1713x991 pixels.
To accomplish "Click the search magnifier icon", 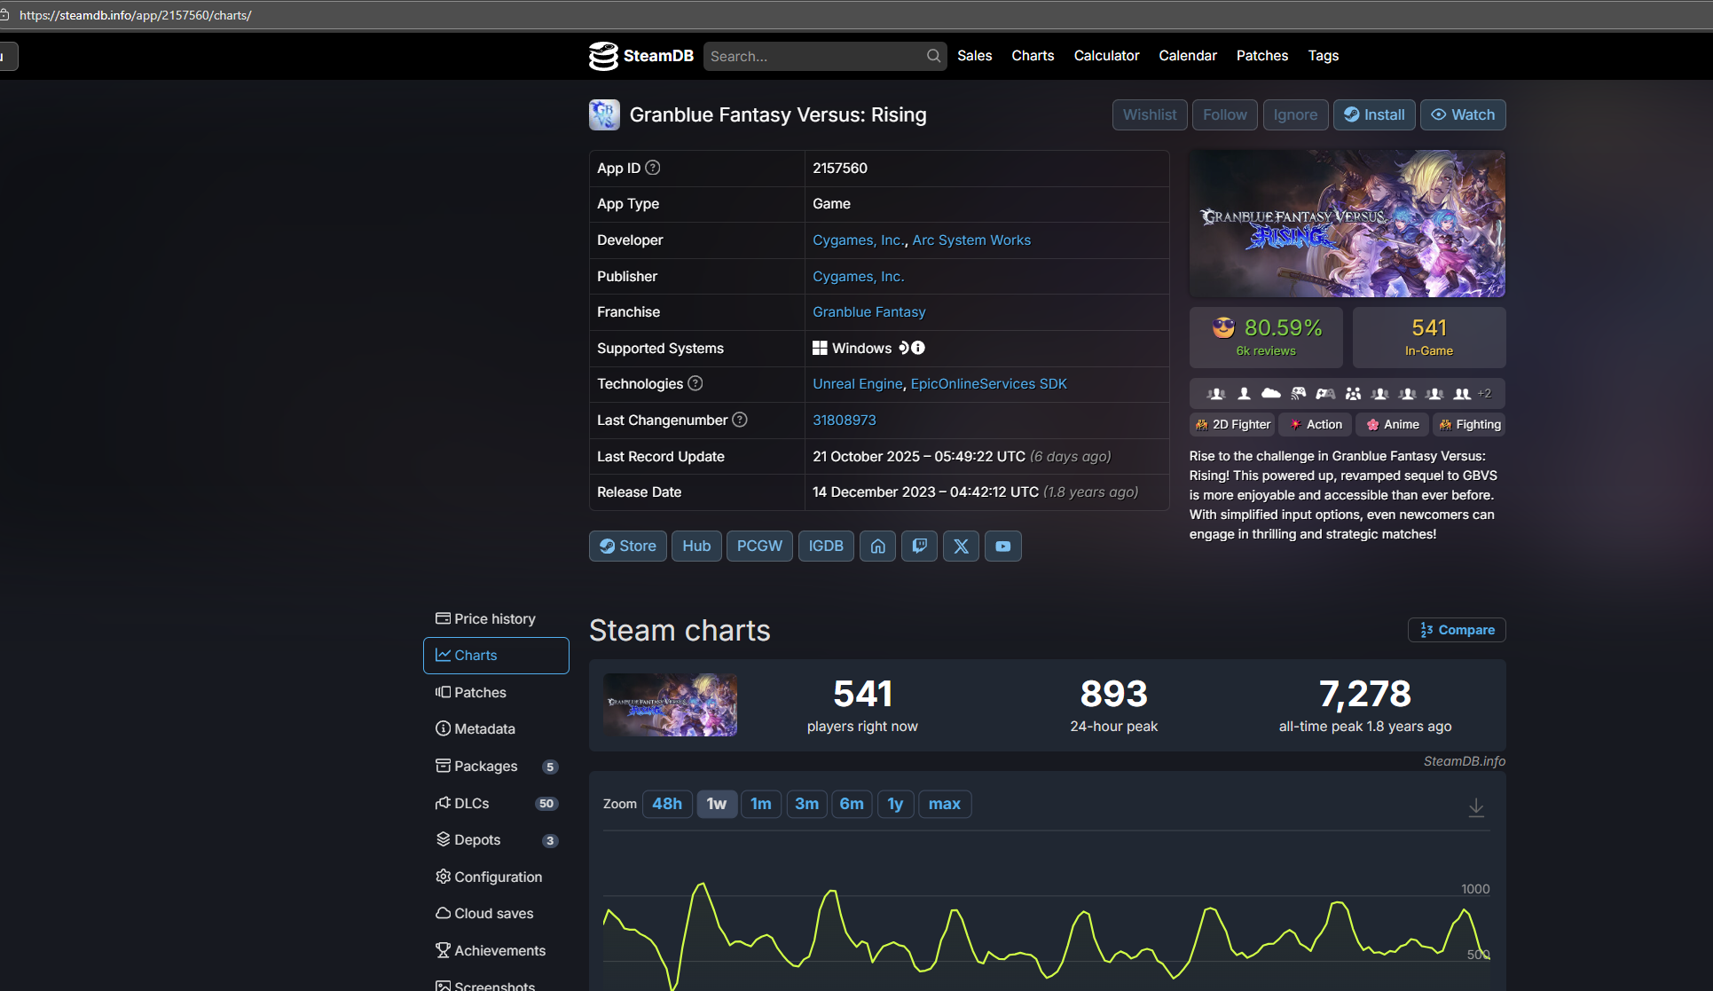I will coord(933,56).
